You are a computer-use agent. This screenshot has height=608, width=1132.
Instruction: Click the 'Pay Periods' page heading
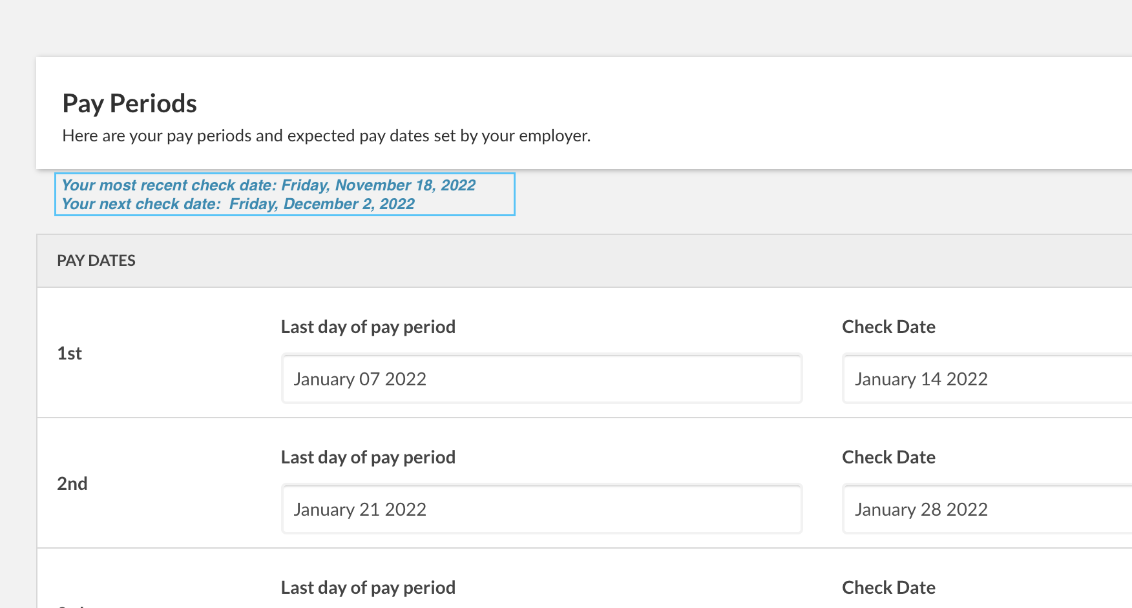tap(129, 103)
